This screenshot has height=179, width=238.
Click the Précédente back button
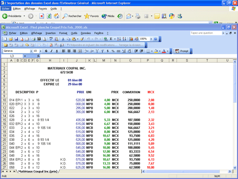coord(12,16)
